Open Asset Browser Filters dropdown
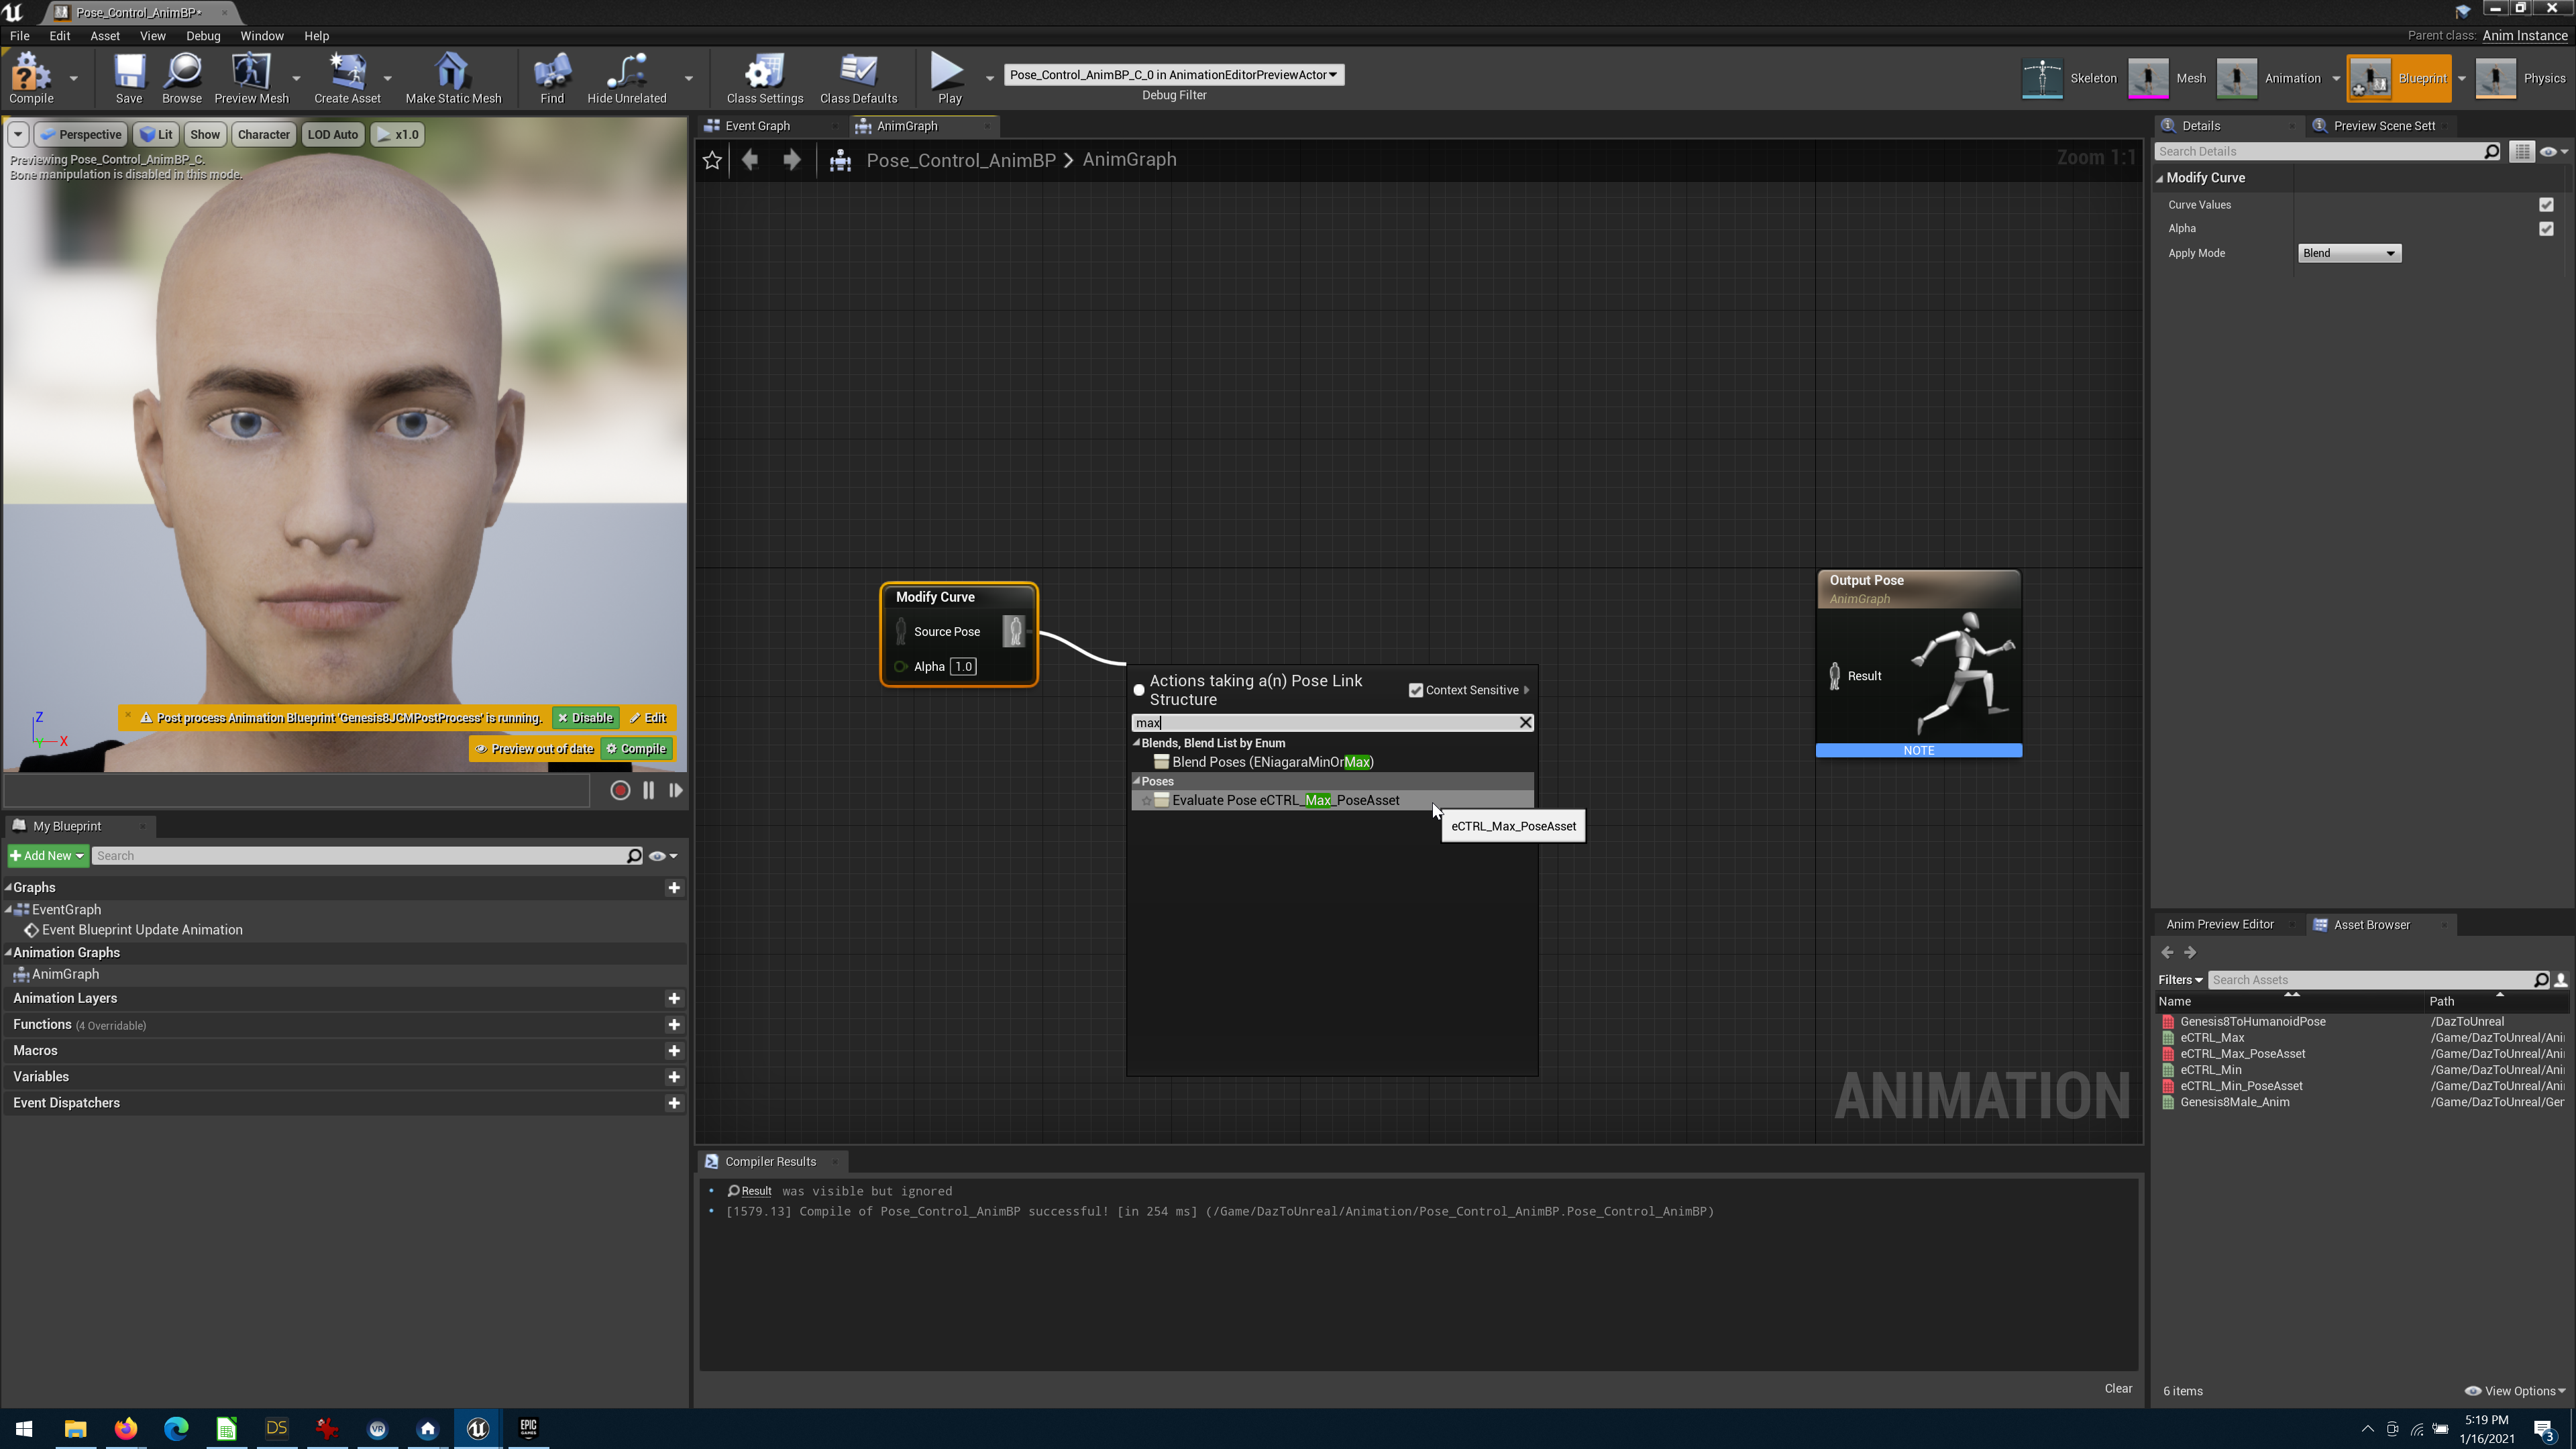The height and width of the screenshot is (1449, 2576). tap(2179, 980)
